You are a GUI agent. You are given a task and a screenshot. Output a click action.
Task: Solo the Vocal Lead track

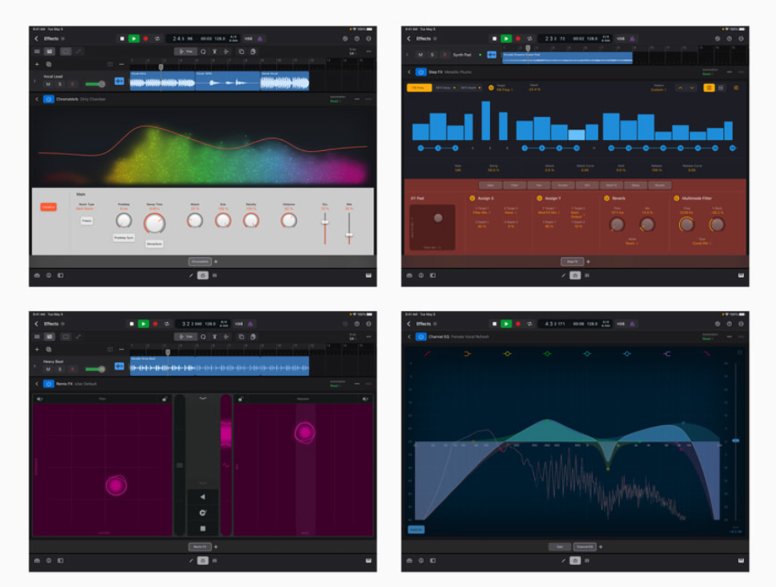click(x=60, y=84)
